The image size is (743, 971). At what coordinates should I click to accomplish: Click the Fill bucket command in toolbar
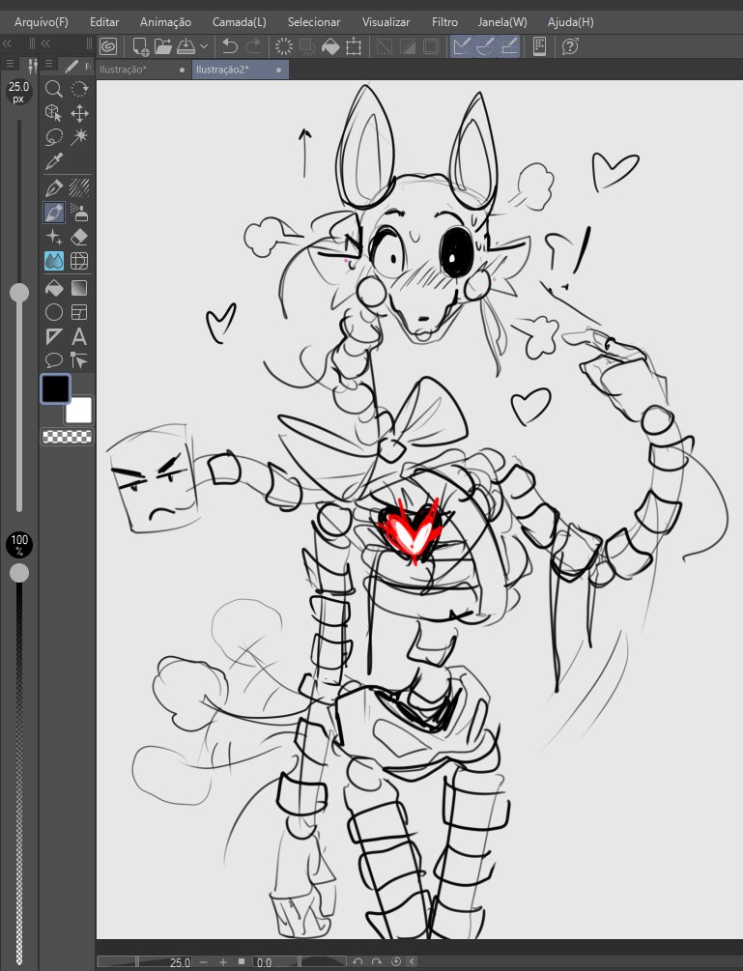coord(330,46)
